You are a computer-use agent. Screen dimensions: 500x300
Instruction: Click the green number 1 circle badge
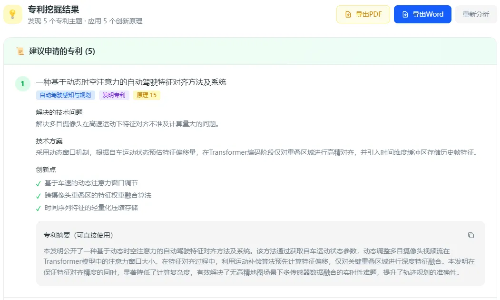click(23, 84)
